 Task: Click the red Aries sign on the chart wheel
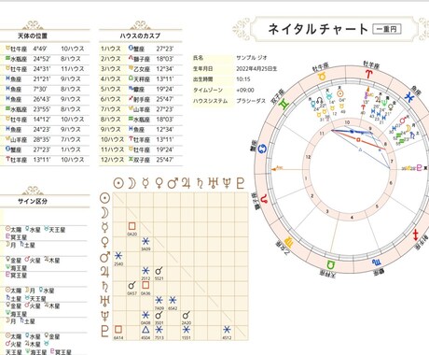[x=368, y=75]
